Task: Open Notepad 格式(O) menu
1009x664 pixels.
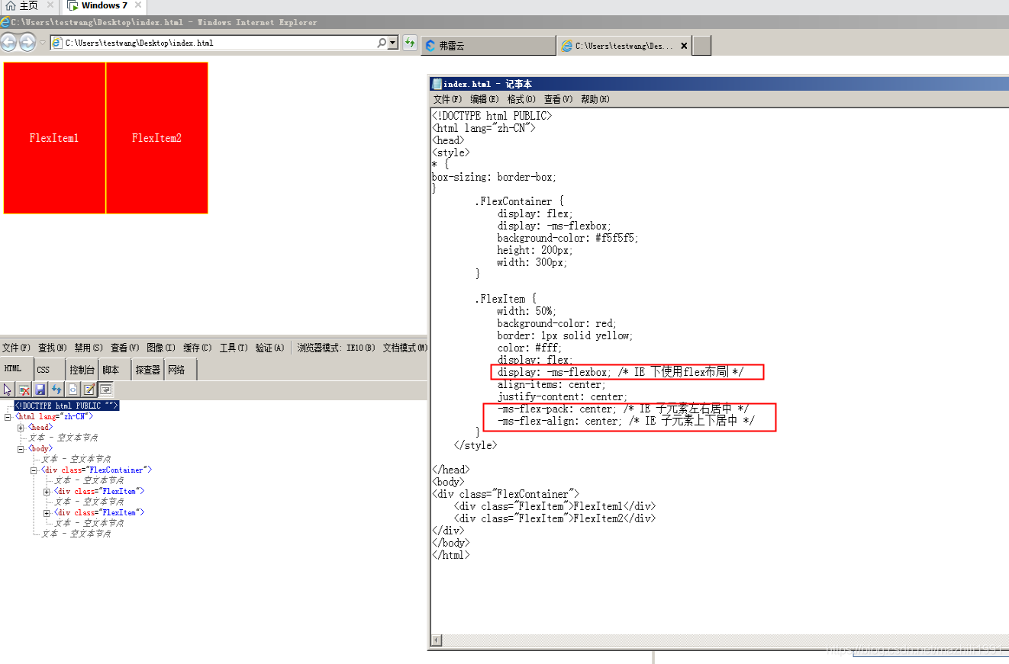Action: 521,99
